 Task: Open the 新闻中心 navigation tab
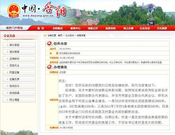click(75, 28)
